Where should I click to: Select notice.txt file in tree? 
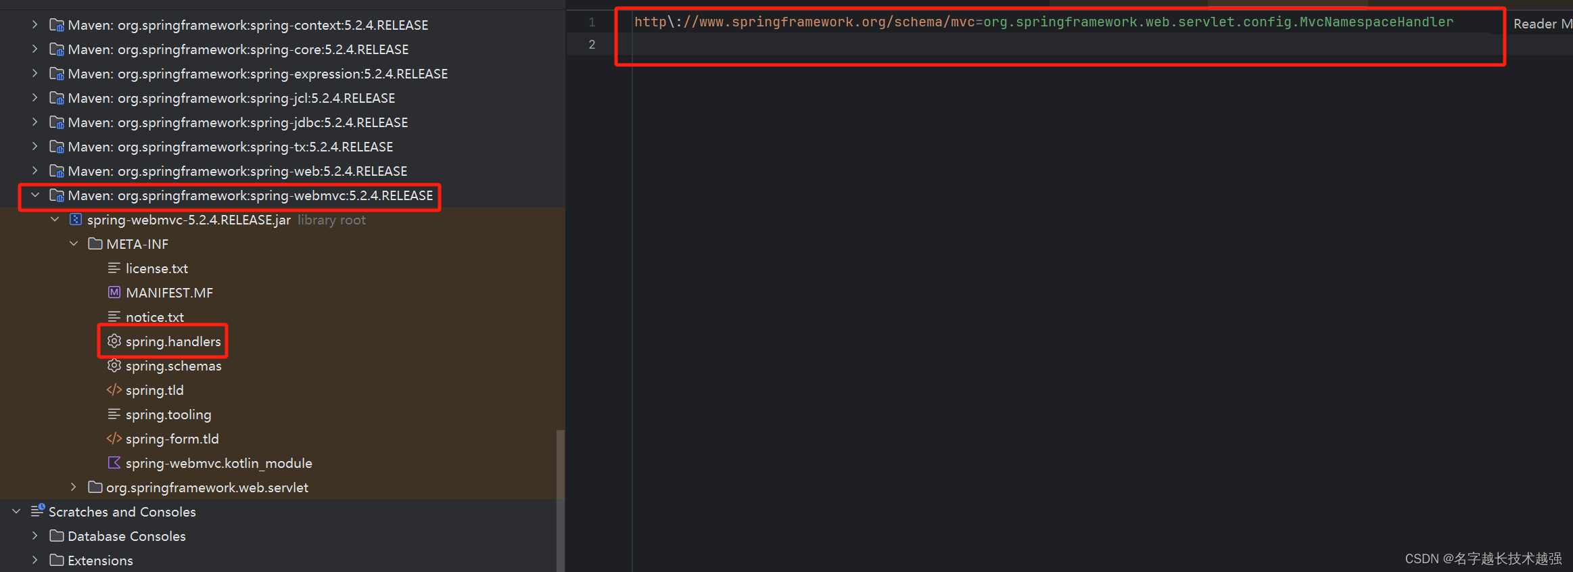point(155,317)
